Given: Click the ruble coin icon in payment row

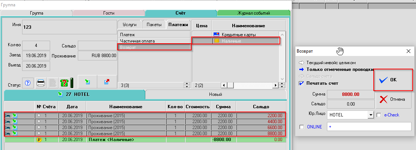Looking at the screenshot, I should tap(39, 140).
